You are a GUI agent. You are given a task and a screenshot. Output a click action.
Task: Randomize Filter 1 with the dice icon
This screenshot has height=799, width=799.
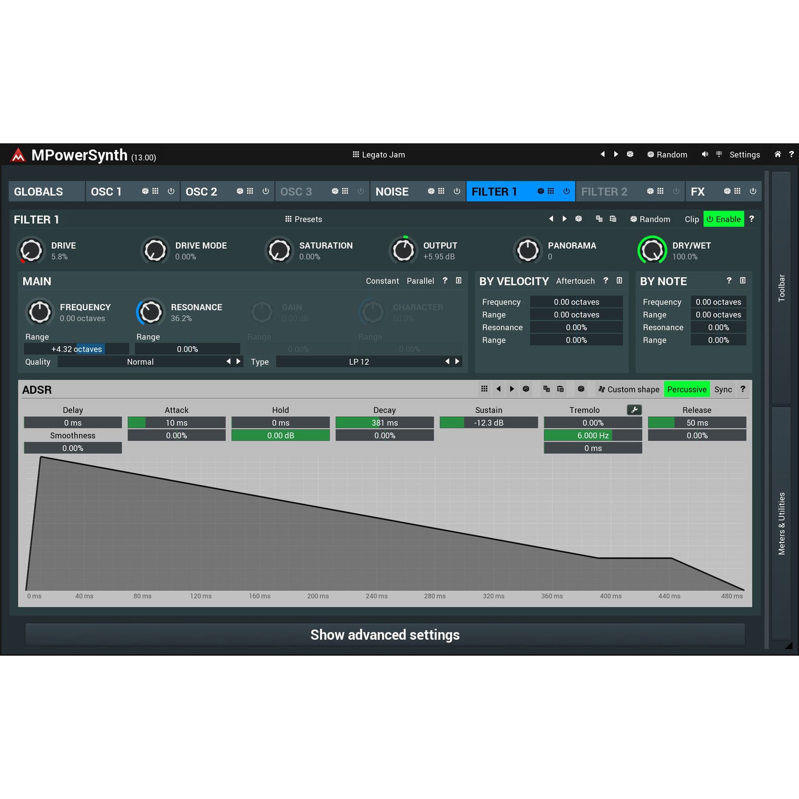[578, 219]
